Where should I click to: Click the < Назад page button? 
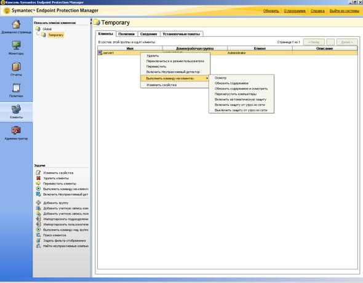coord(314,42)
